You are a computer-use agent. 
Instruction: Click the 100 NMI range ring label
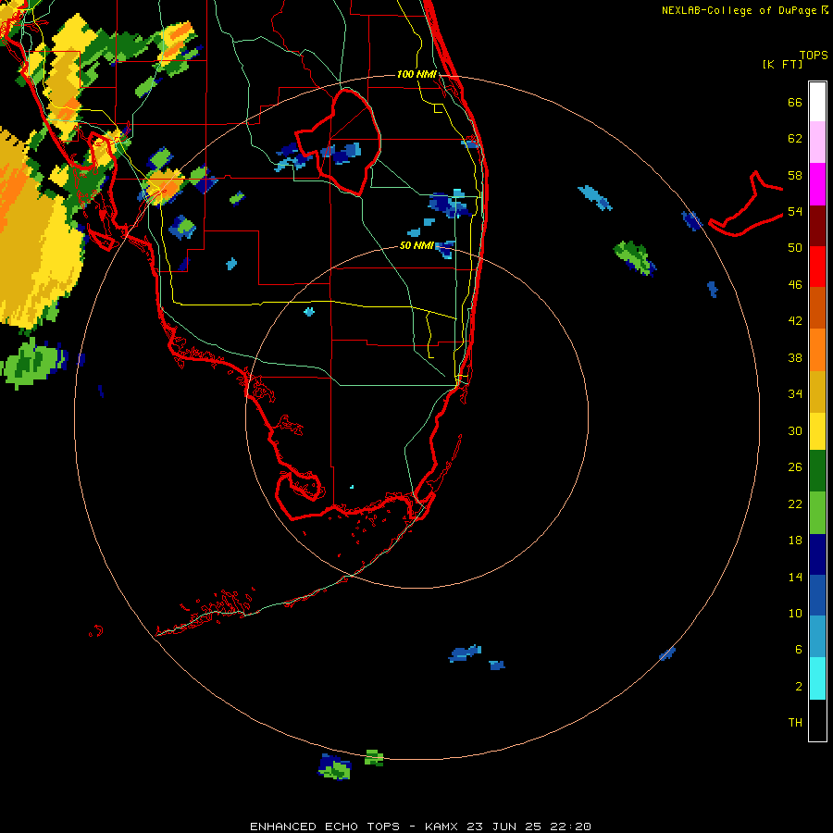tap(416, 74)
